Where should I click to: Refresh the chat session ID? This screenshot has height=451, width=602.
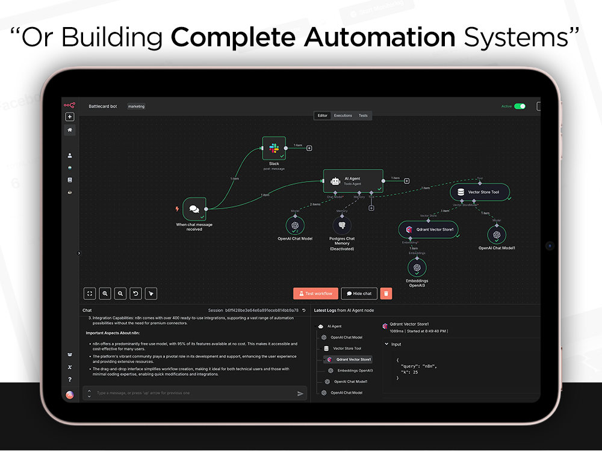pos(304,310)
